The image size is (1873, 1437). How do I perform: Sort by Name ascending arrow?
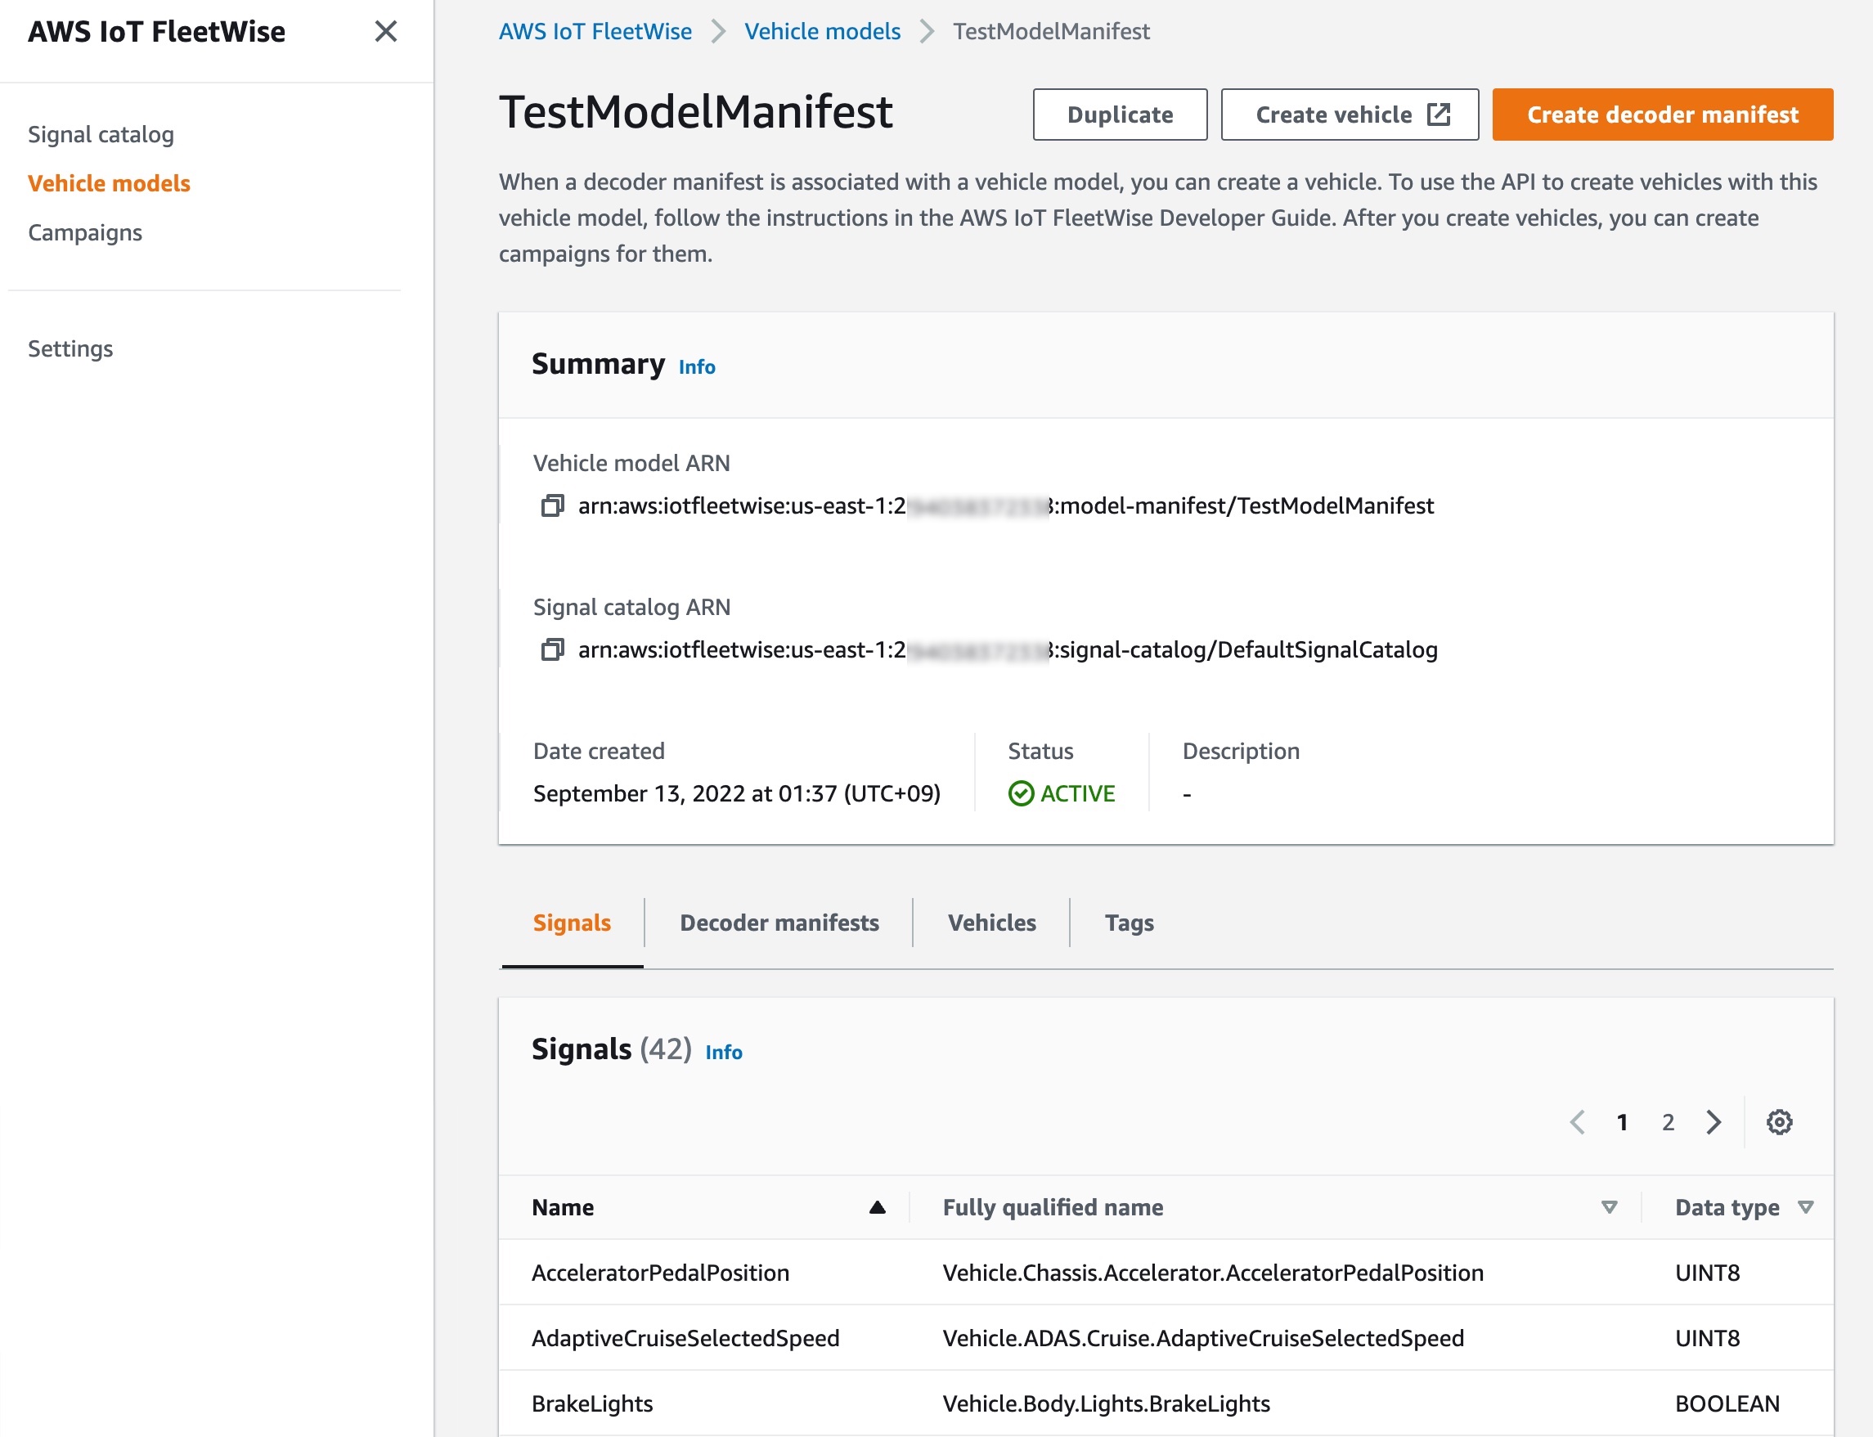coord(877,1207)
